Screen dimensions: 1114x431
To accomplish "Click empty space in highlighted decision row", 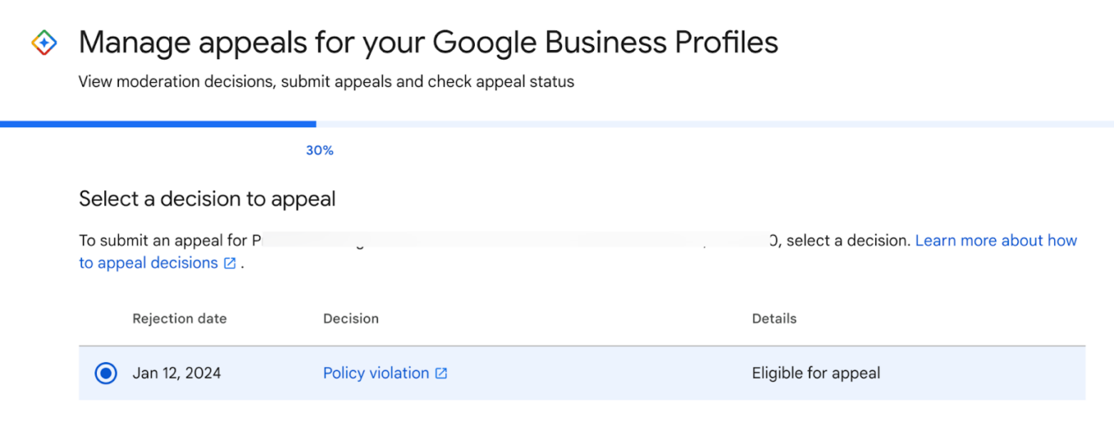I will 600,374.
